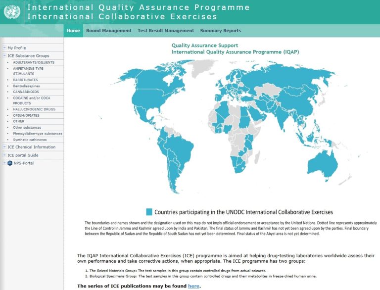Choose HALLUCINOGENIC DRUGS in the sidebar
This screenshot has height=290, width=380.
coord(34,109)
